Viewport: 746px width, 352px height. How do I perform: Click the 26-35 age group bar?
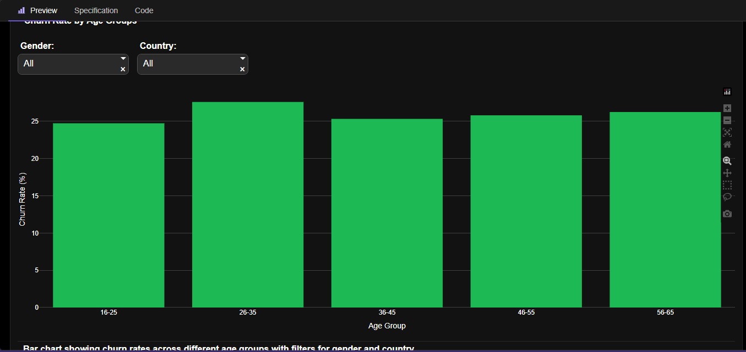click(x=248, y=205)
